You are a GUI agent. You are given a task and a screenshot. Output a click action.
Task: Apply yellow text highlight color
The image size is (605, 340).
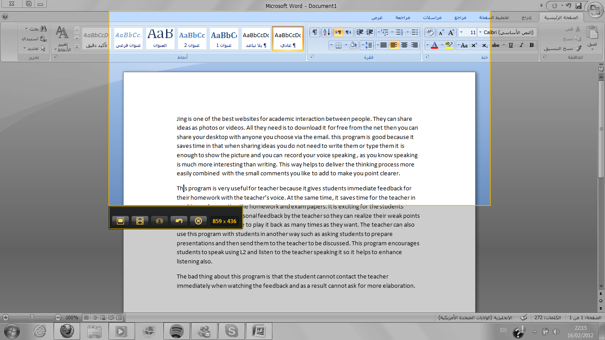(449, 45)
